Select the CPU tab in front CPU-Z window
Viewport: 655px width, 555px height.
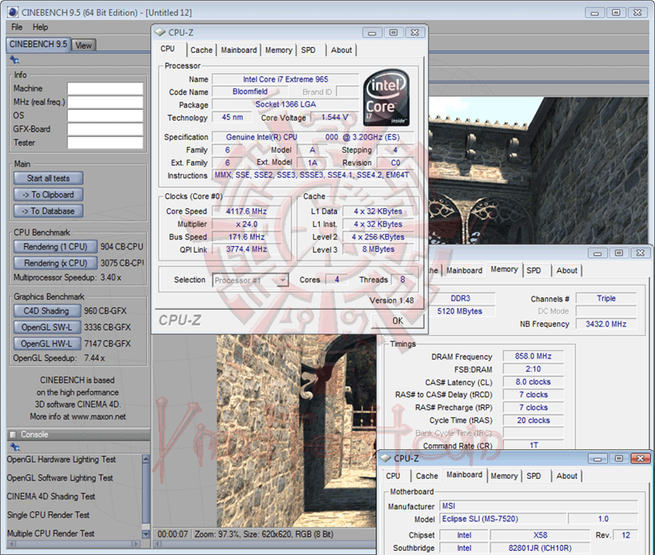(x=168, y=49)
